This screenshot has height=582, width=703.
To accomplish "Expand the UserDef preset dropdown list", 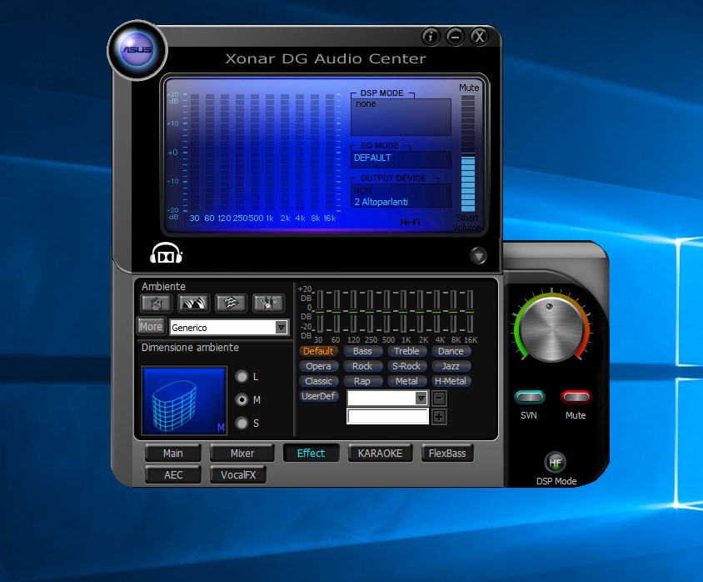I will [421, 398].
